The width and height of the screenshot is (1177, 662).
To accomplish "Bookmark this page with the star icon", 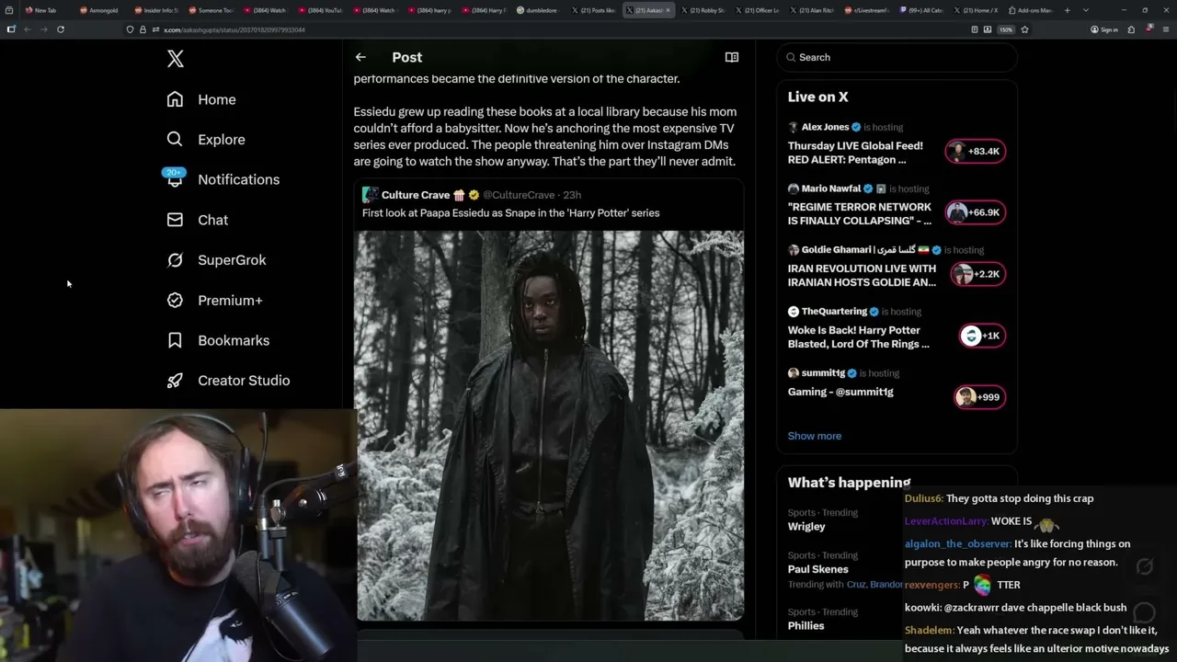I will coord(1024,29).
